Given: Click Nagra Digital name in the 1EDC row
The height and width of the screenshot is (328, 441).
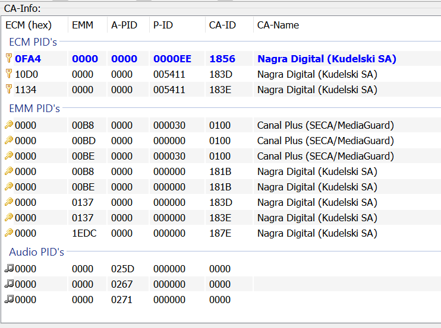Looking at the screenshot, I should point(317,233).
